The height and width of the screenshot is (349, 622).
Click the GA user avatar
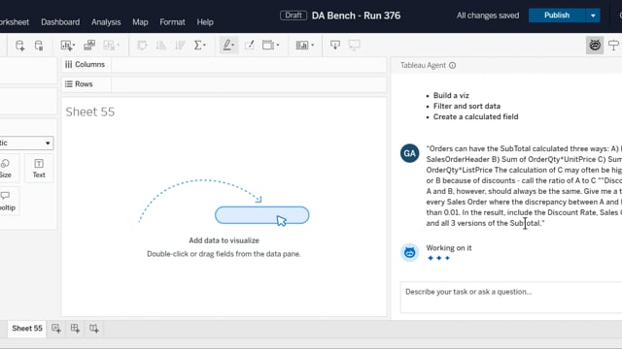410,153
